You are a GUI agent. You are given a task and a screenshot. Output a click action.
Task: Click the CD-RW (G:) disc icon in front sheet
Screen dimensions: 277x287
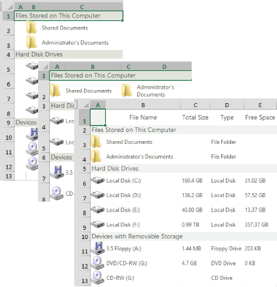tap(97, 277)
